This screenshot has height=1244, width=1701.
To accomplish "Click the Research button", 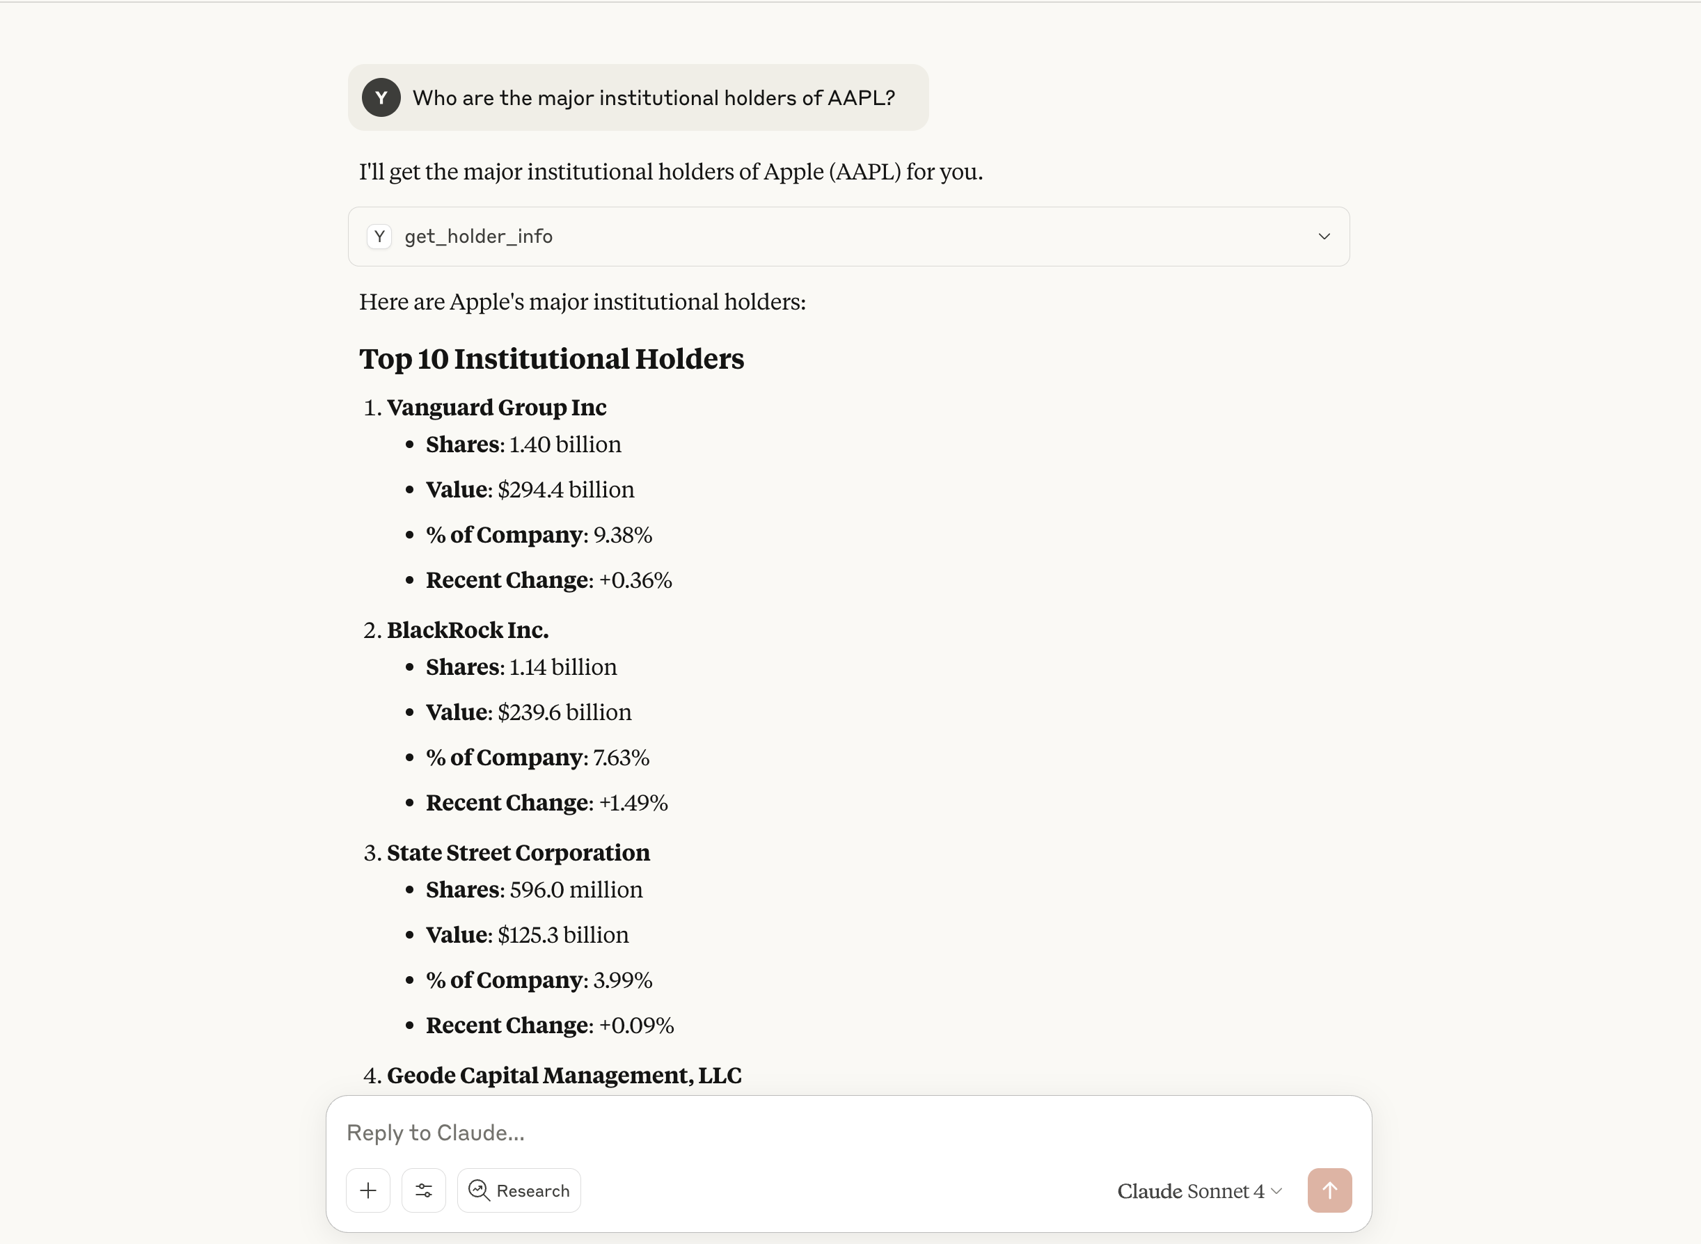I will click(x=519, y=1190).
